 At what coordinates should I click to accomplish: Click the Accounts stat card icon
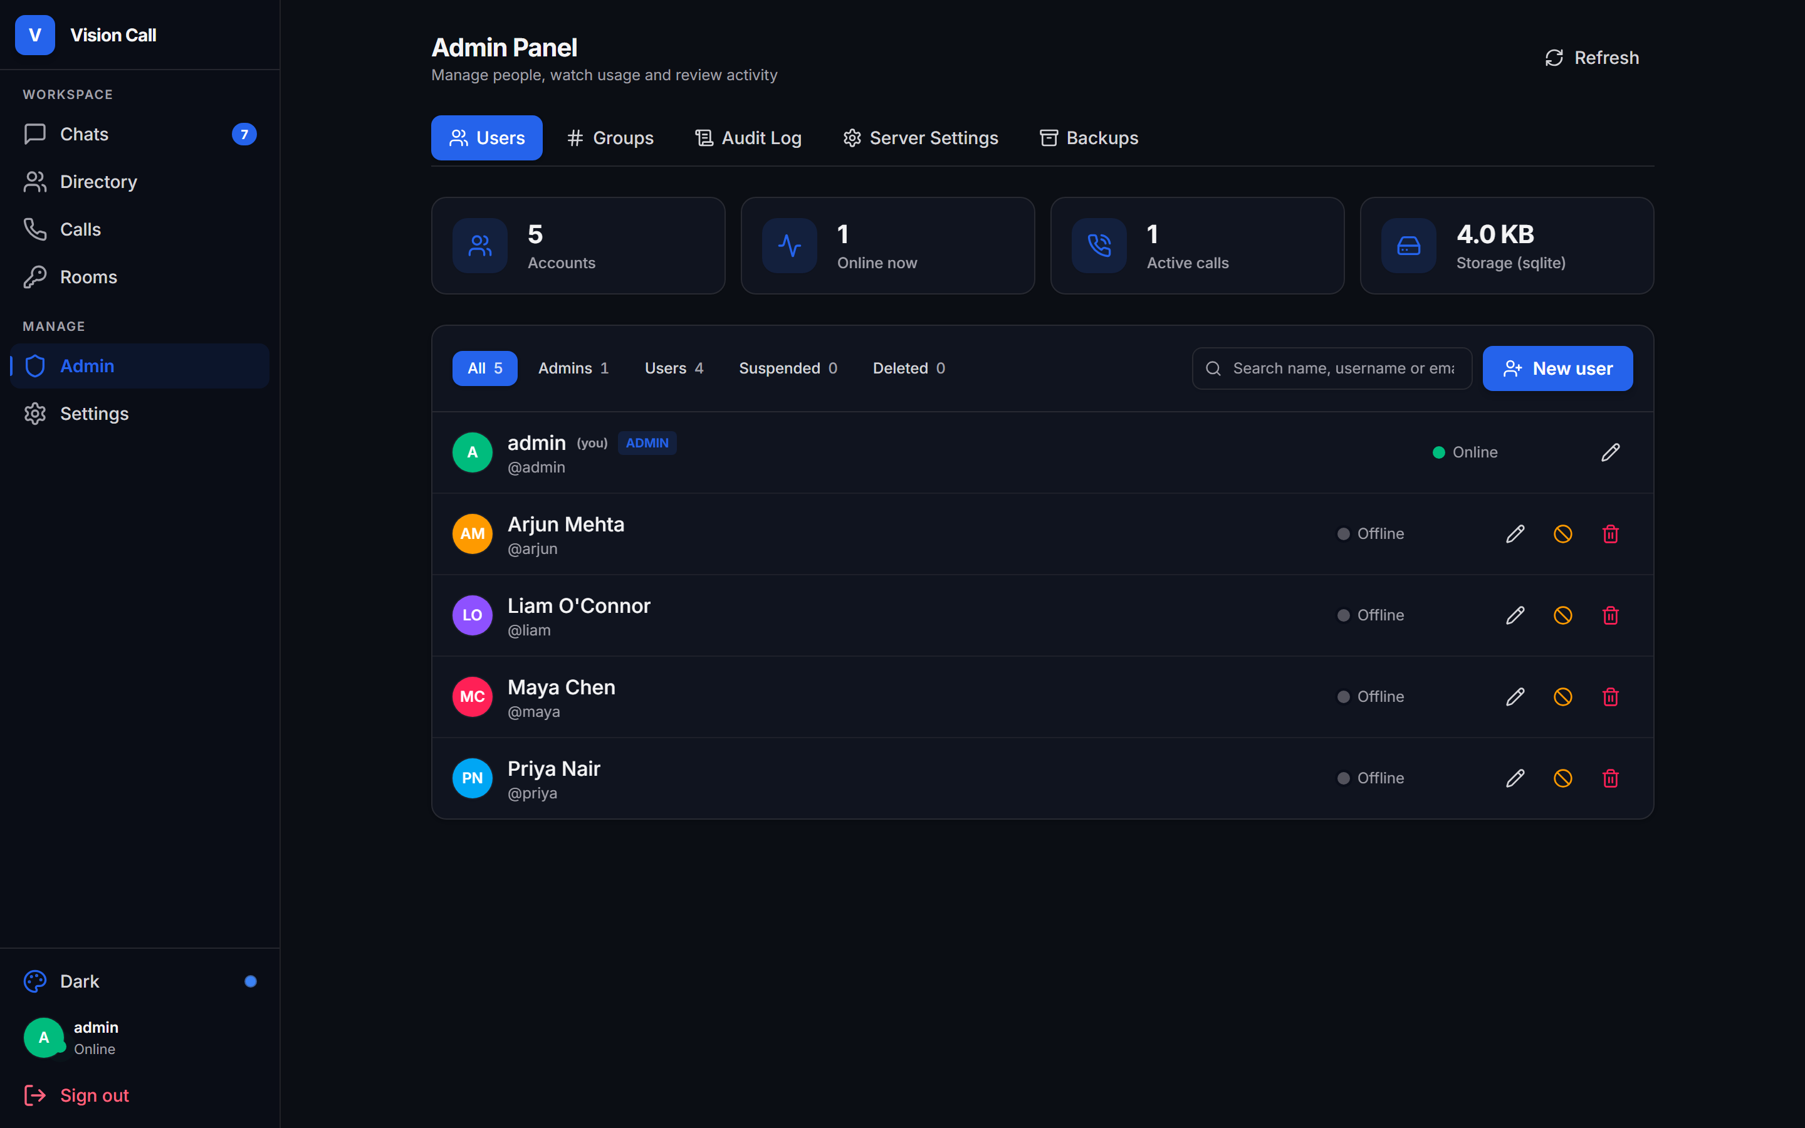(479, 246)
